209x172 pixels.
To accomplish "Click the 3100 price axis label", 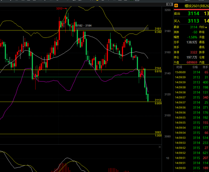I will coord(168,116).
